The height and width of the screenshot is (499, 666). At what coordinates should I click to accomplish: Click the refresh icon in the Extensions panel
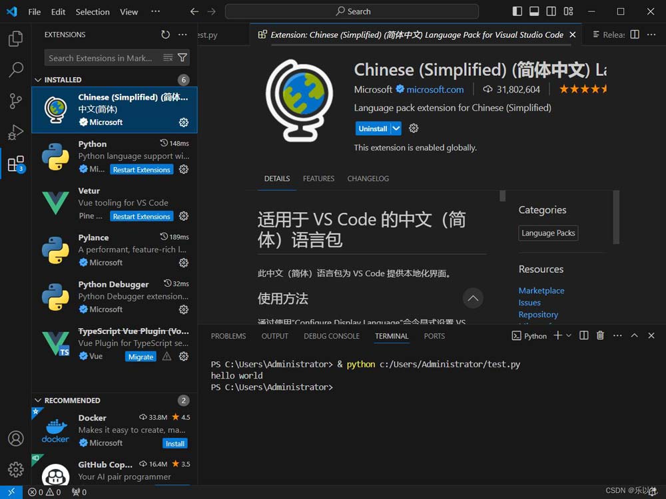(165, 35)
